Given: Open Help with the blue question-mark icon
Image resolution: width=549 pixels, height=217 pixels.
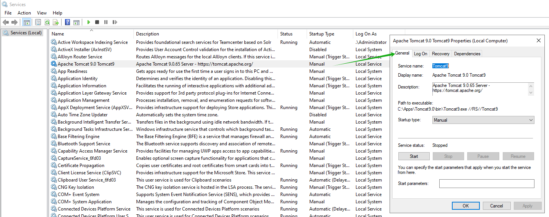Looking at the screenshot, I should pos(67,22).
